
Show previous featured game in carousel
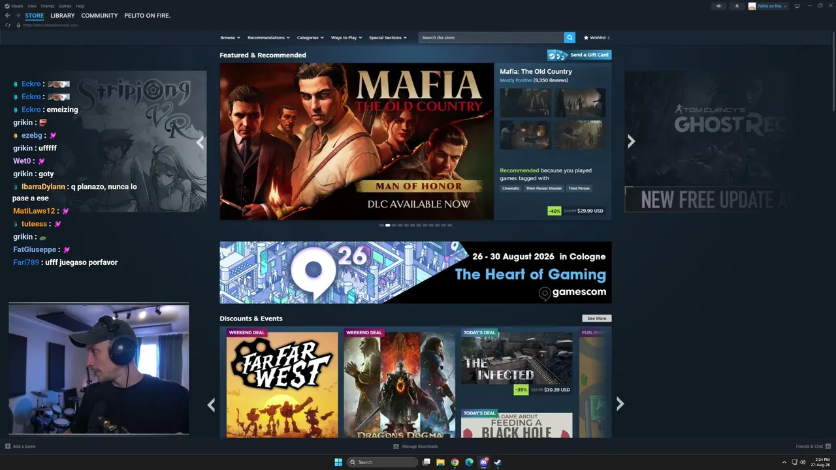pyautogui.click(x=200, y=143)
